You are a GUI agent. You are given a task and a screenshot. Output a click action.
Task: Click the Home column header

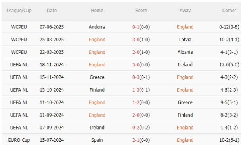97,11
